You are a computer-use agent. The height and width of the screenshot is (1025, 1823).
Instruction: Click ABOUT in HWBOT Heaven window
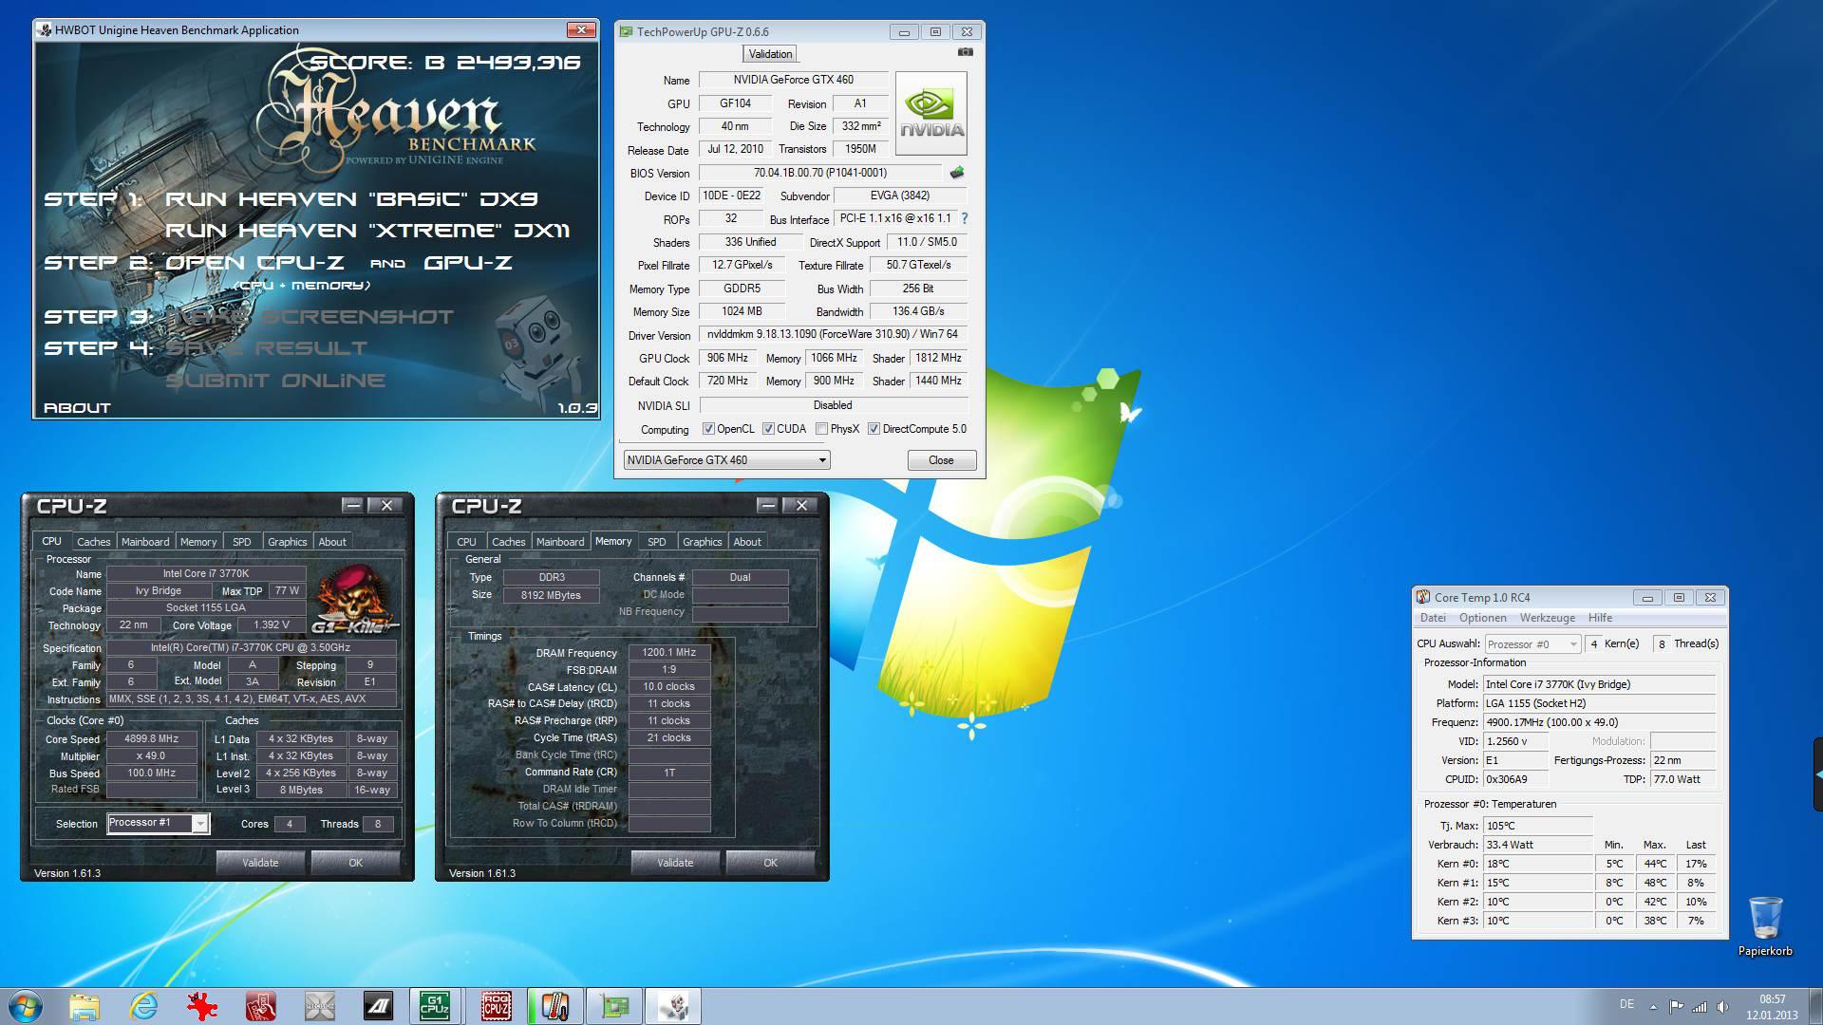coord(78,408)
